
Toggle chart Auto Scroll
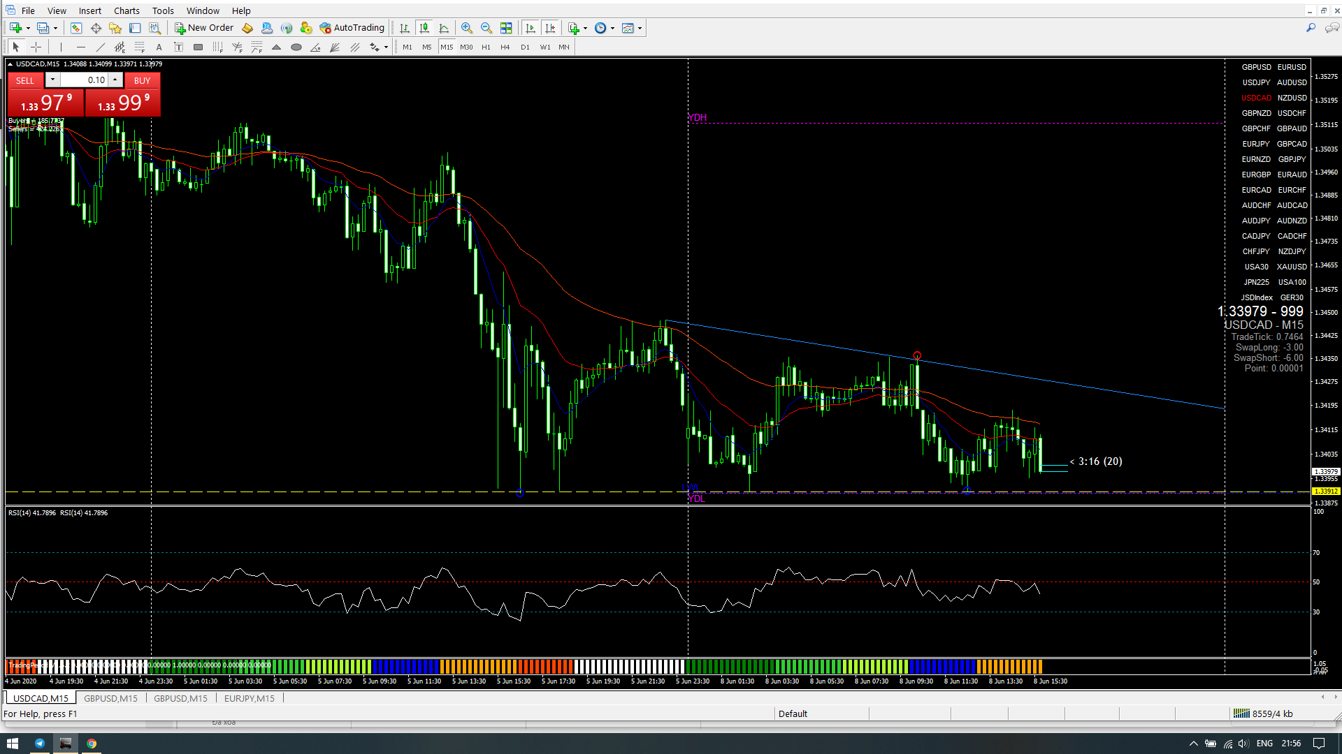click(x=531, y=28)
